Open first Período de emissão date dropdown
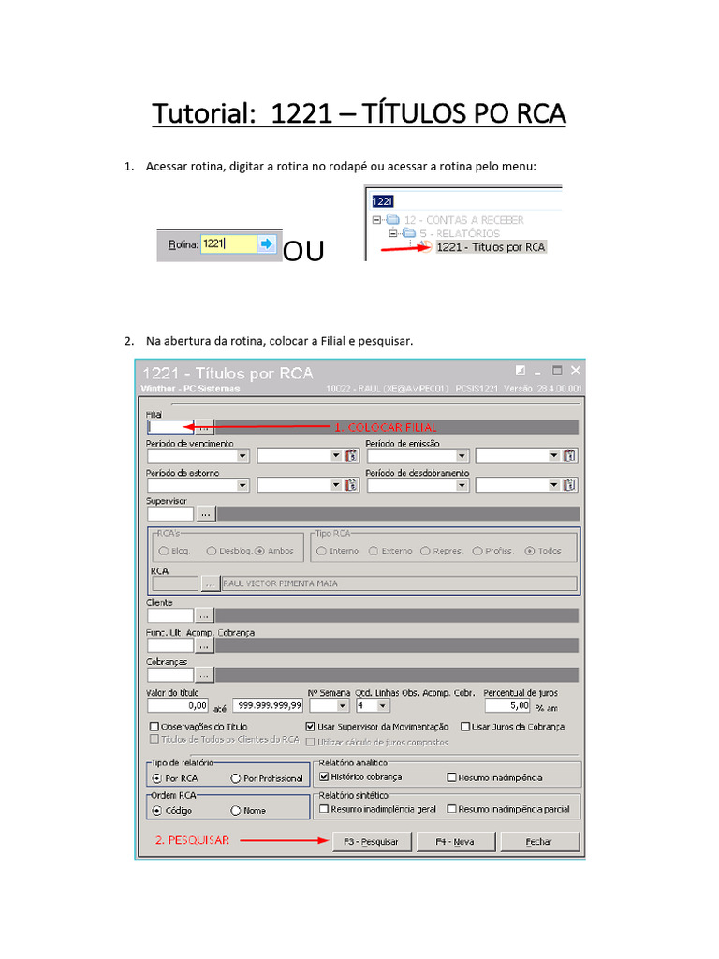 tap(462, 456)
